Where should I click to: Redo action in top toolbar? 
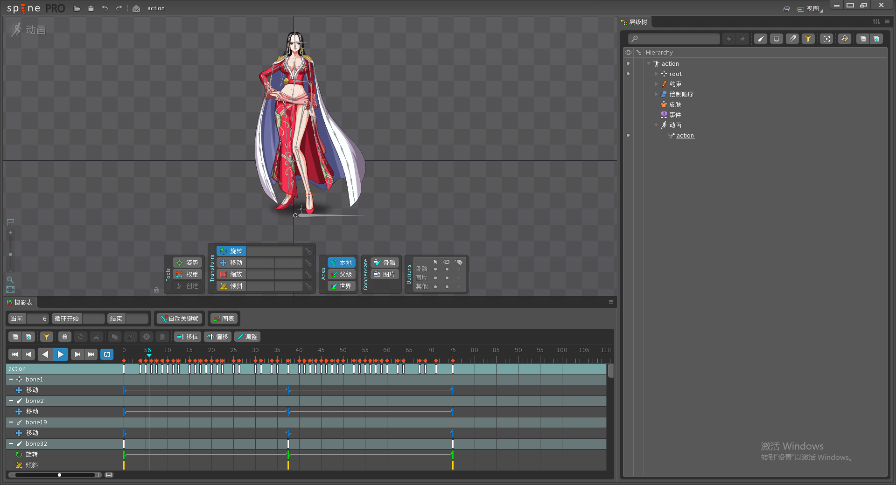coord(119,8)
